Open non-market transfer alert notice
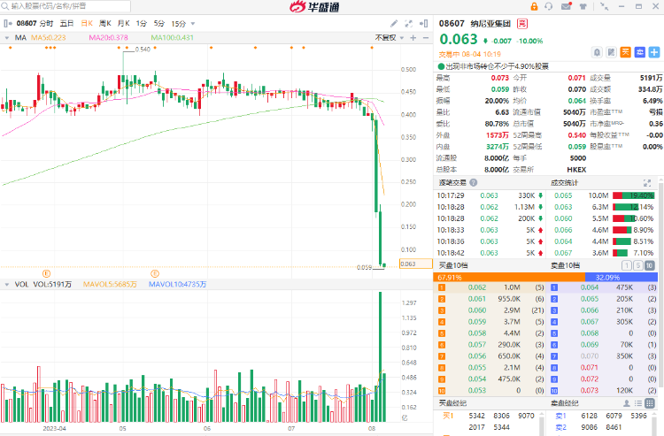Screen dimensions: 664x436 [493, 66]
